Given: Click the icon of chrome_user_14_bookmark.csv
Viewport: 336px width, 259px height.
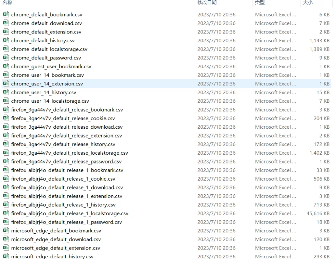Looking at the screenshot, I should coord(6,75).
